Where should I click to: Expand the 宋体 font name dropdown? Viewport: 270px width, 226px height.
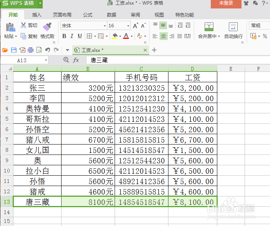coord(105,26)
